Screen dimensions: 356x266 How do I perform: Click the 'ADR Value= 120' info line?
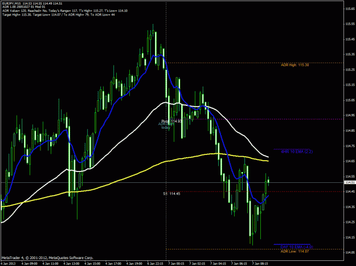(65, 11)
